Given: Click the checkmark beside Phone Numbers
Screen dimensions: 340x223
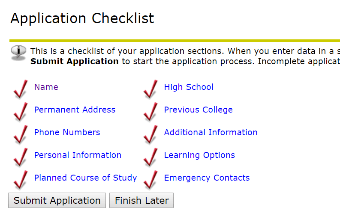Looking at the screenshot, I should (x=21, y=134).
